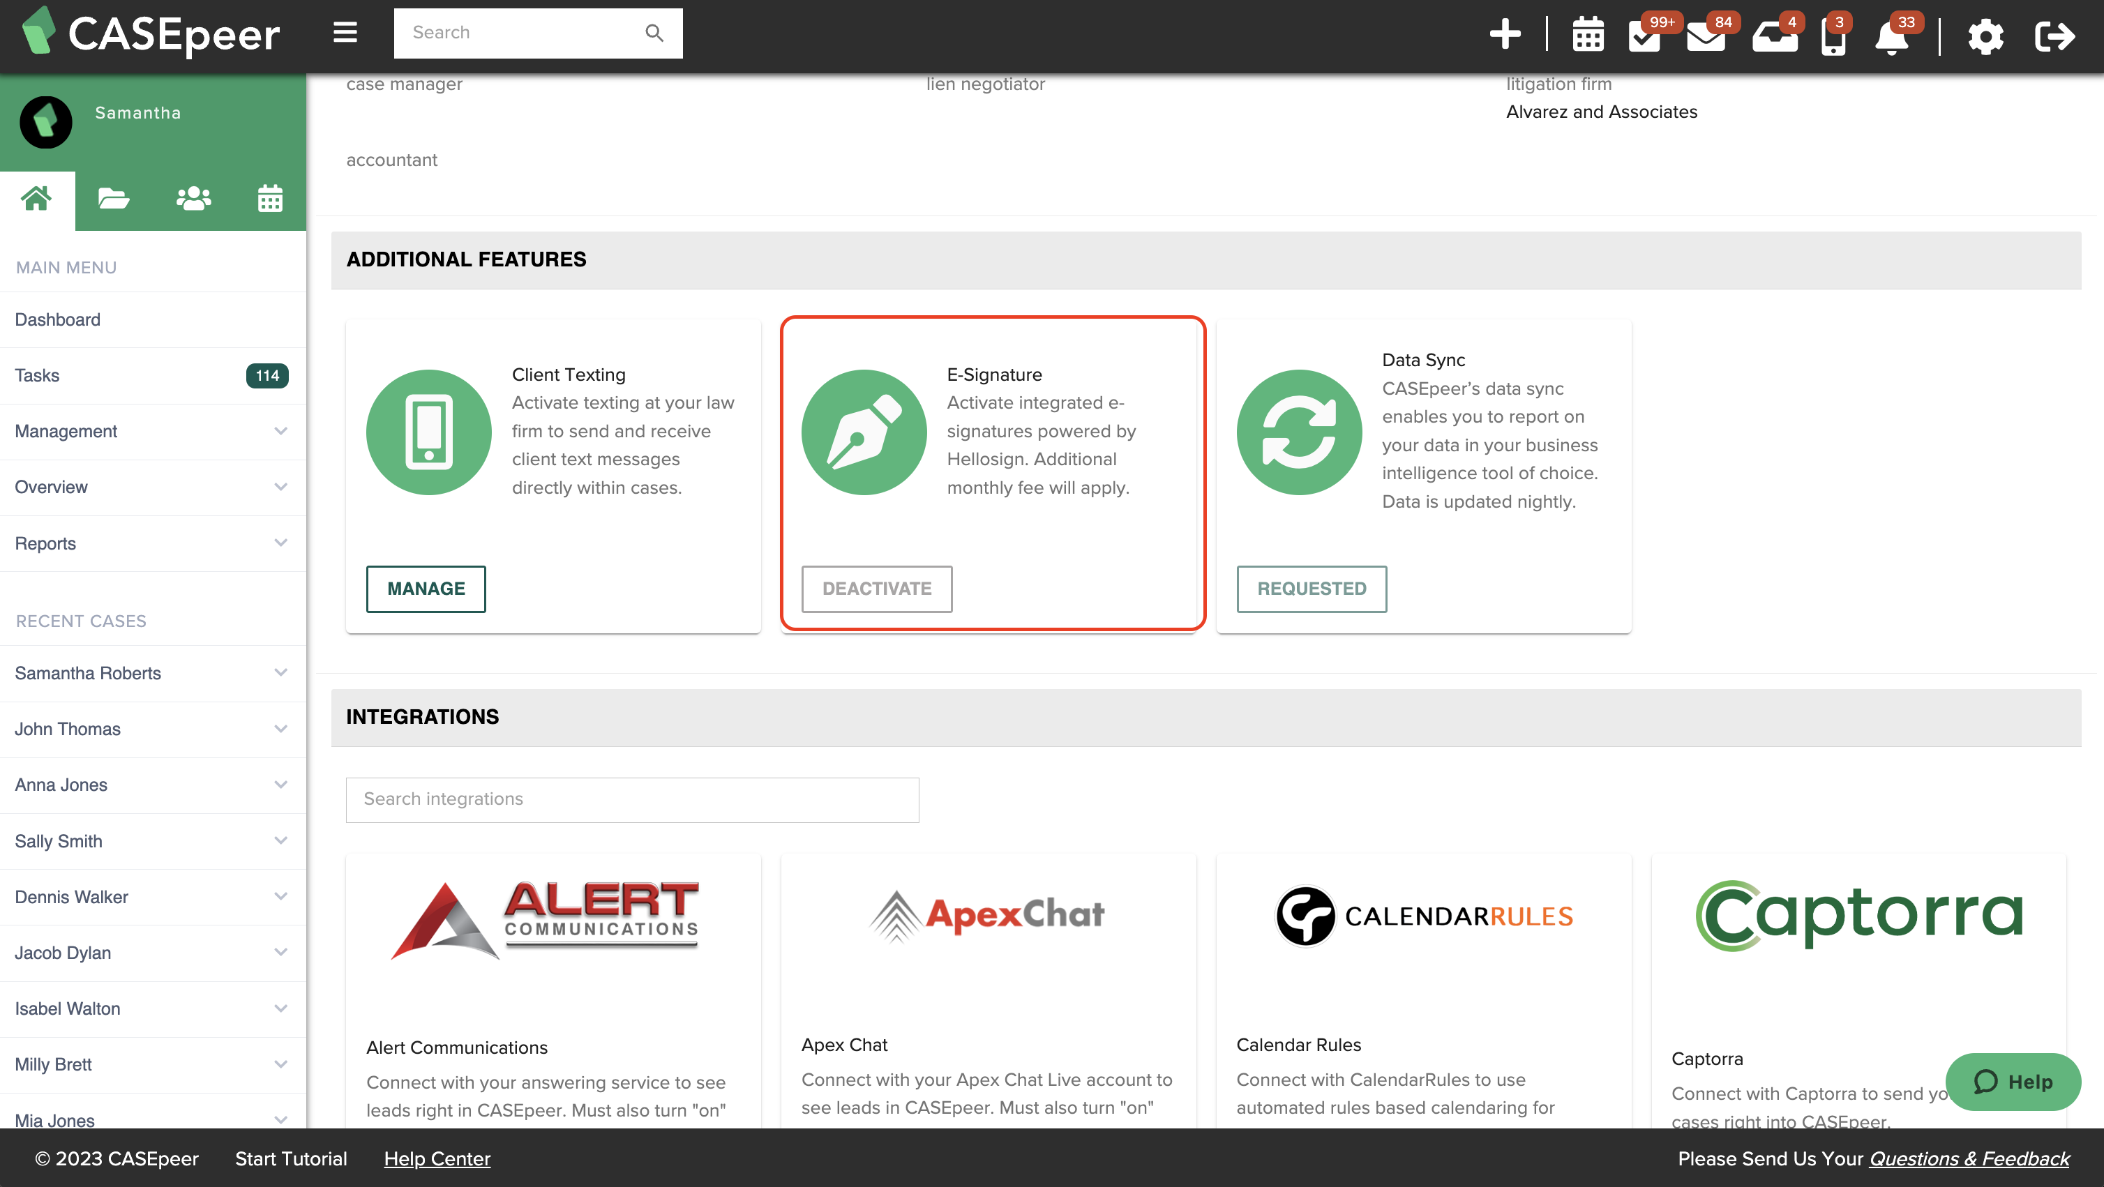Collapse the hamburger navigation menu
The height and width of the screenshot is (1187, 2104).
(344, 33)
